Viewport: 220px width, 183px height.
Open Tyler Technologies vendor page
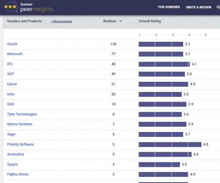pyautogui.click(x=22, y=114)
